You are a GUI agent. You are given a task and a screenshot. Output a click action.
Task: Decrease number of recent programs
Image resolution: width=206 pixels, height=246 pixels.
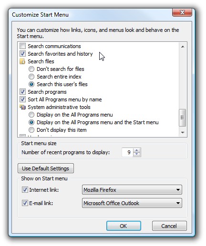(x=137, y=154)
